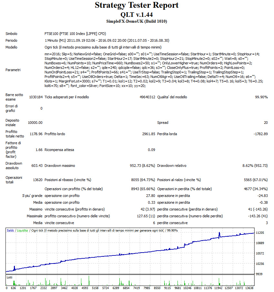
Task: Click the Ricompensa attesa label
Action: click(x=59, y=150)
